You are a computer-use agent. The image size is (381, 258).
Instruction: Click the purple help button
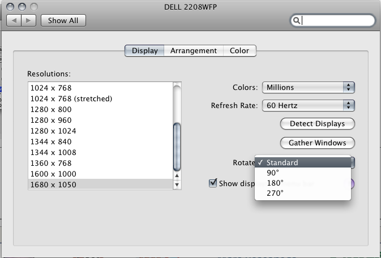tap(352, 184)
